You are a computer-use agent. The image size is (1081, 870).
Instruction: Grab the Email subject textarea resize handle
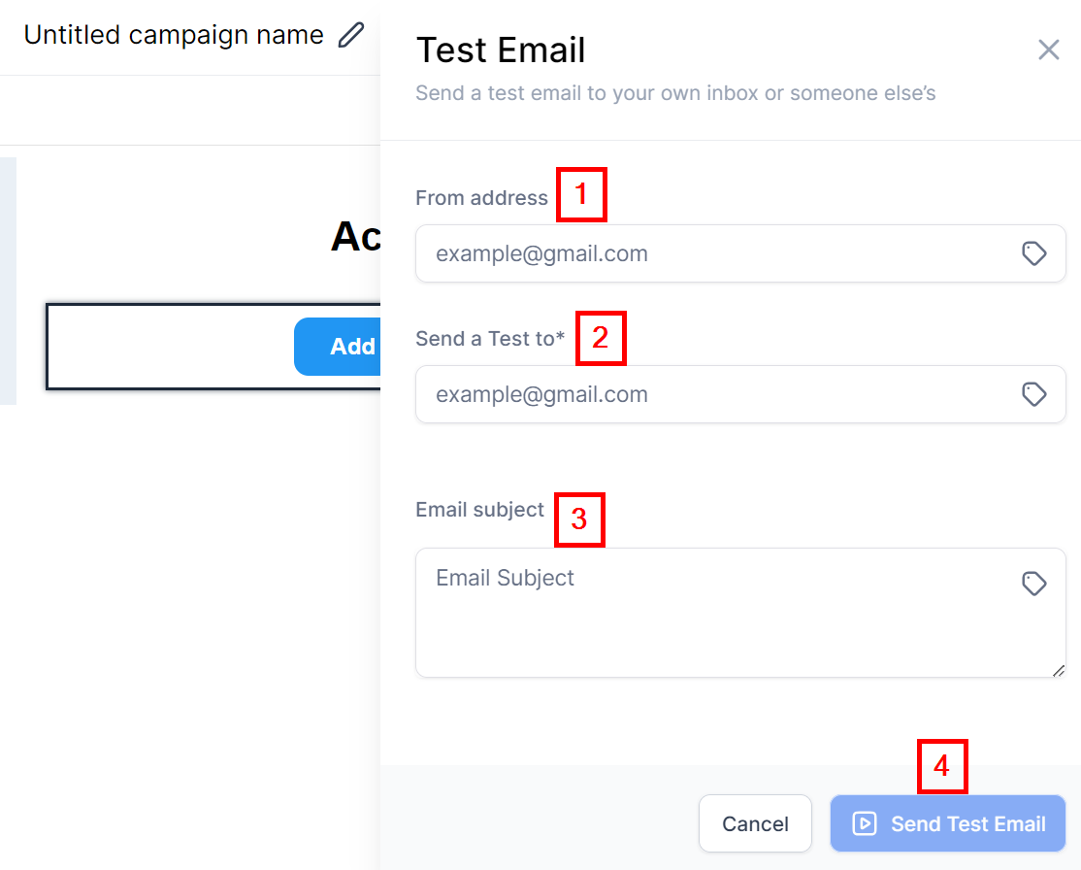[x=1058, y=670]
